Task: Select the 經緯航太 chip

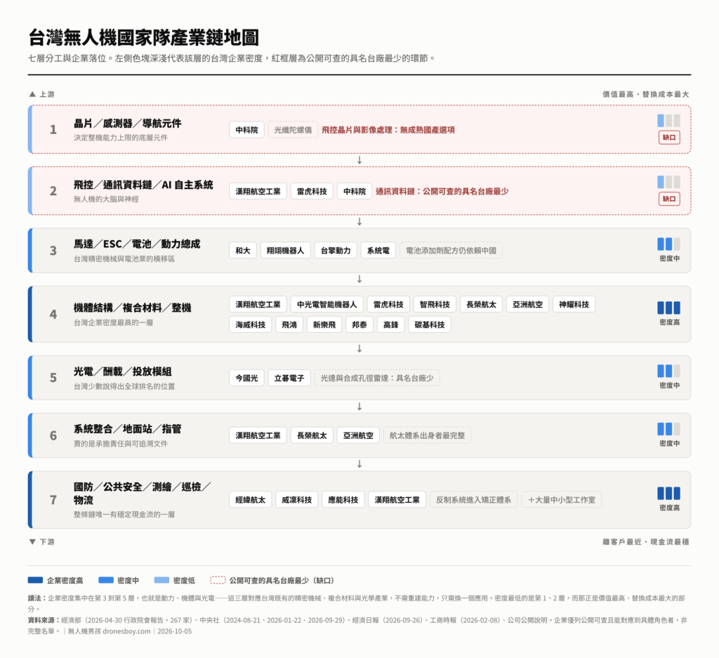Action: pyautogui.click(x=251, y=500)
